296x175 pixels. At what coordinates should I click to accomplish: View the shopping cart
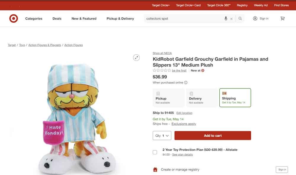282,18
